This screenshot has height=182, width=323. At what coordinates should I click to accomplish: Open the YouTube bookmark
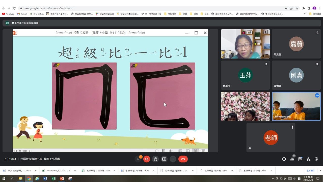[x=8, y=14]
